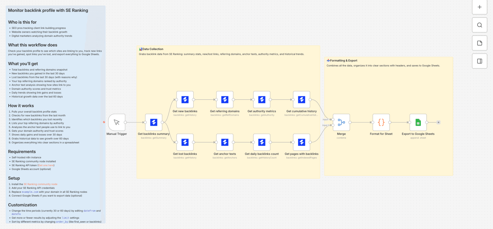
Task: Select the Merge node icon
Action: [341, 122]
